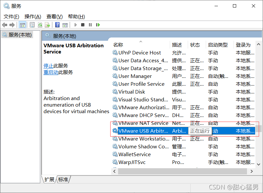Select the User Profile Service row
Image resolution: width=263 pixels, height=193 pixels.
184,84
